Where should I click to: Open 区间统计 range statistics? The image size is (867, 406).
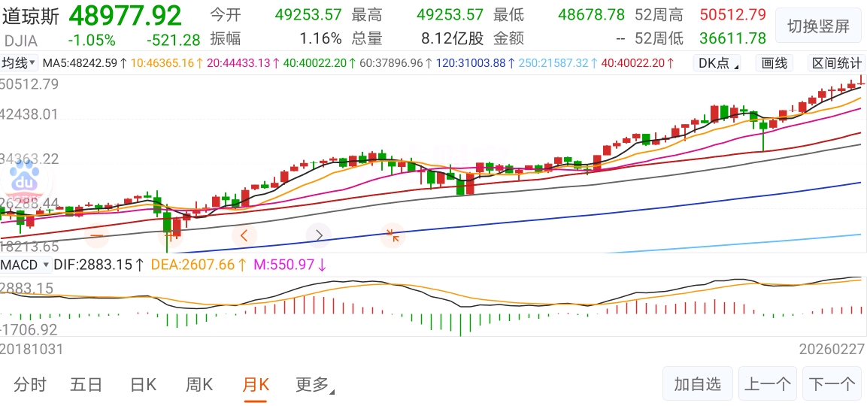click(837, 64)
